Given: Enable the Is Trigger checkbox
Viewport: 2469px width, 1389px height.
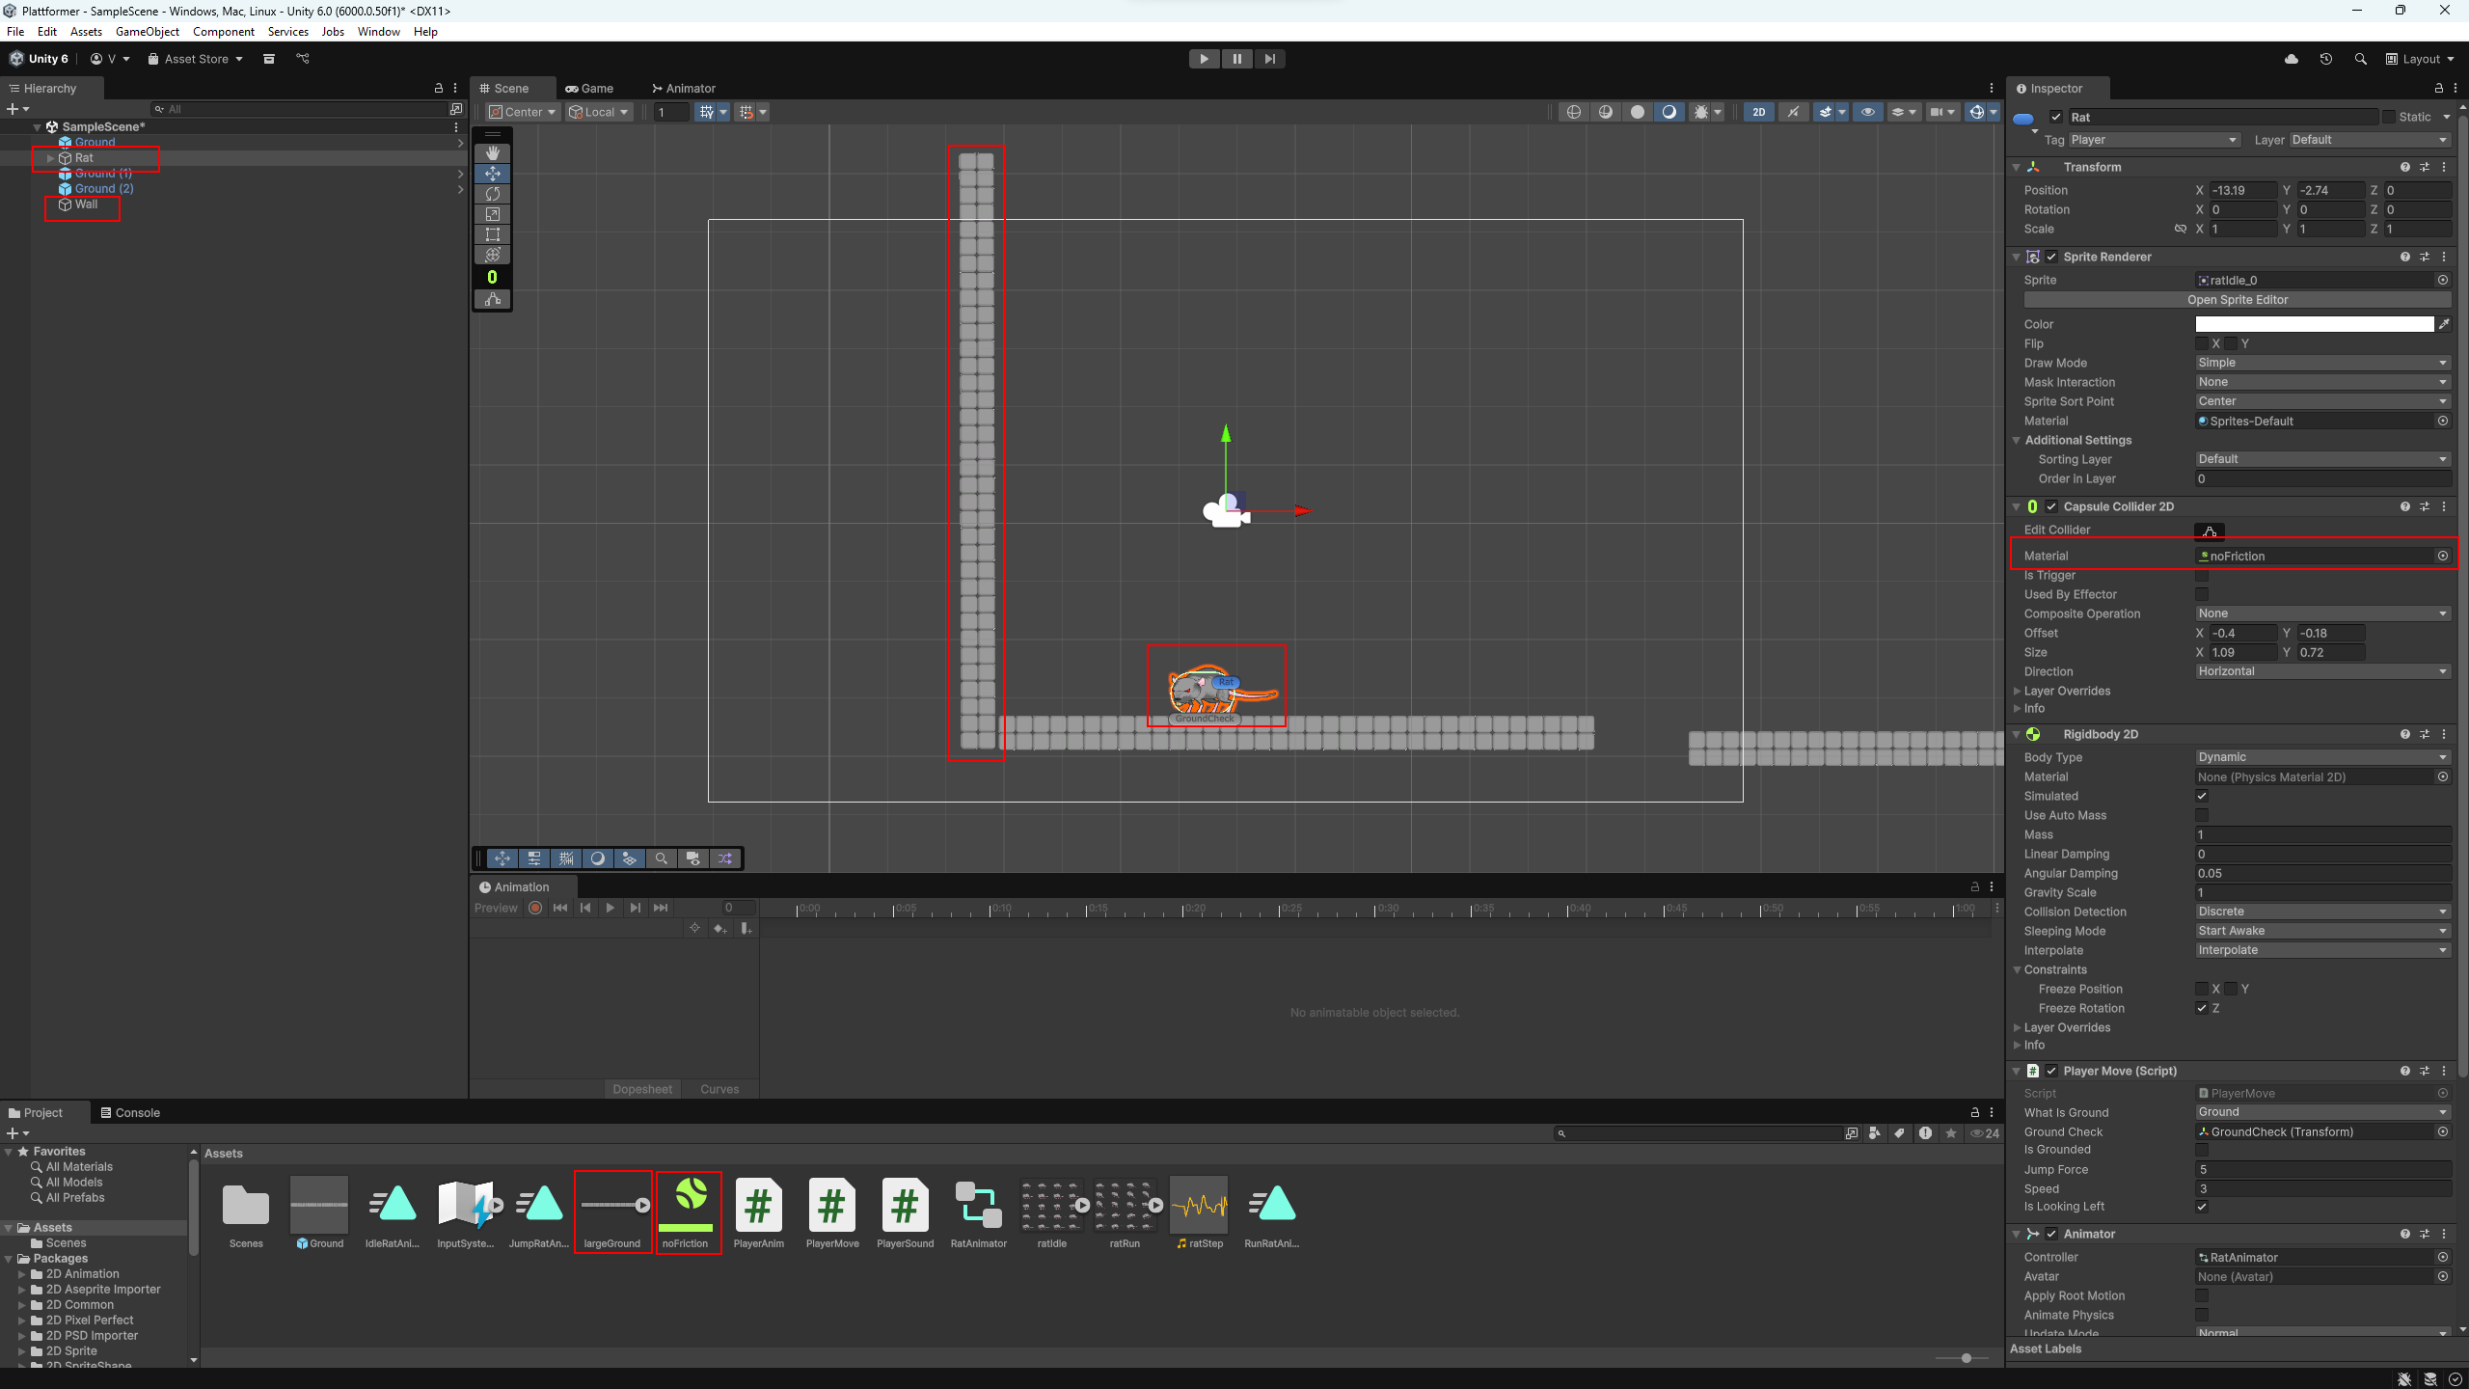Looking at the screenshot, I should click(x=2202, y=576).
